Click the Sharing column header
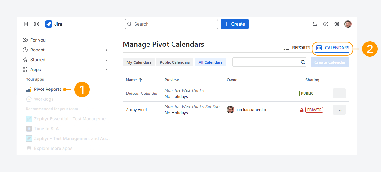381x172 pixels. pyautogui.click(x=312, y=80)
